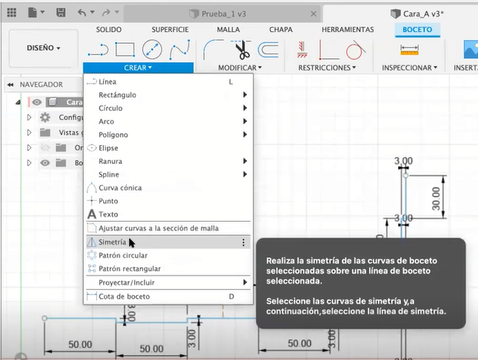The image size is (478, 360).
Task: Open the Undo history dropdown arrow
Action: click(x=92, y=12)
